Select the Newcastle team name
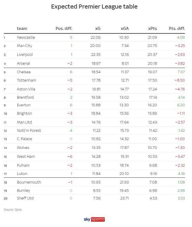 [x=26, y=38]
